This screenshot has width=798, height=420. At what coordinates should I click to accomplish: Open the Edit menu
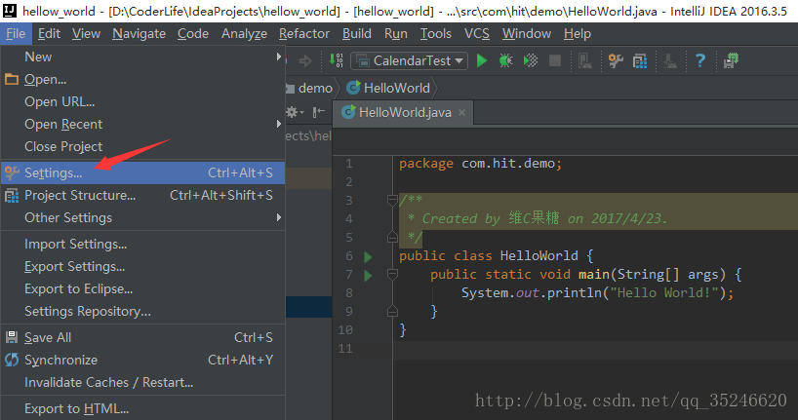[50, 33]
